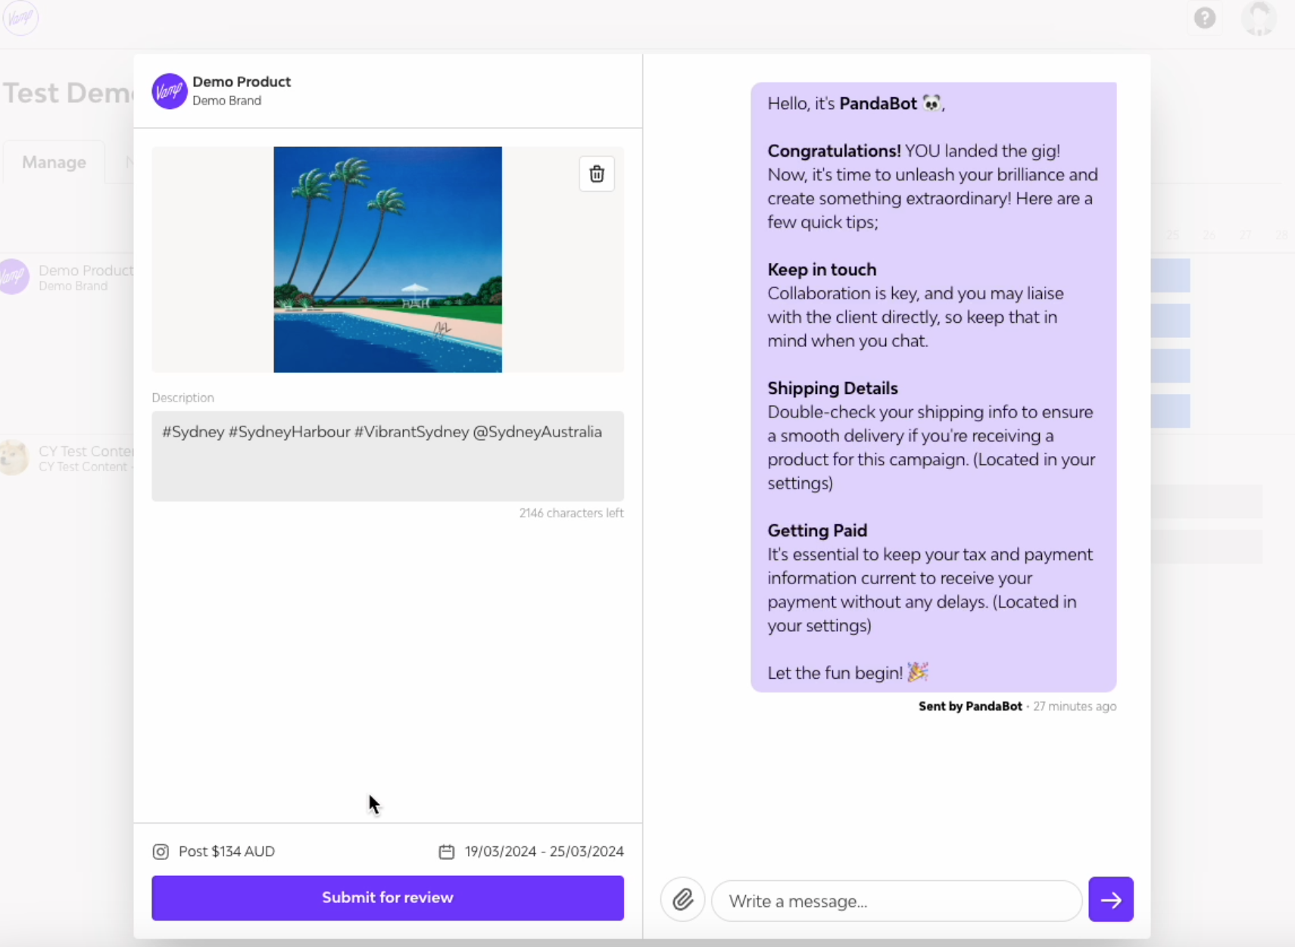Click Demo Product brand logo in panel header
Image resolution: width=1295 pixels, height=947 pixels.
169,91
